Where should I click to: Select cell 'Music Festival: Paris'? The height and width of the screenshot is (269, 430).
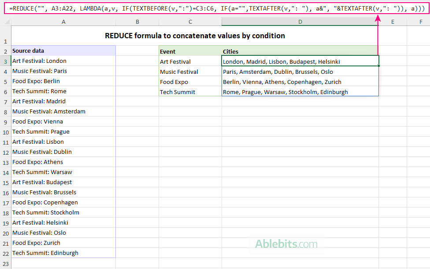pos(63,71)
